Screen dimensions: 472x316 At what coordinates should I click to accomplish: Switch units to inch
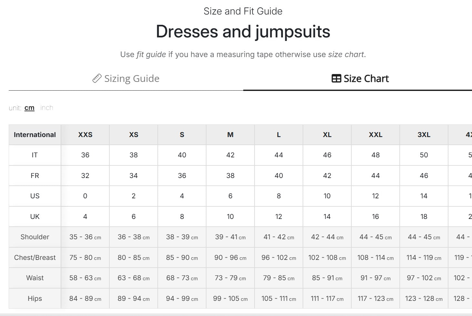pos(47,108)
